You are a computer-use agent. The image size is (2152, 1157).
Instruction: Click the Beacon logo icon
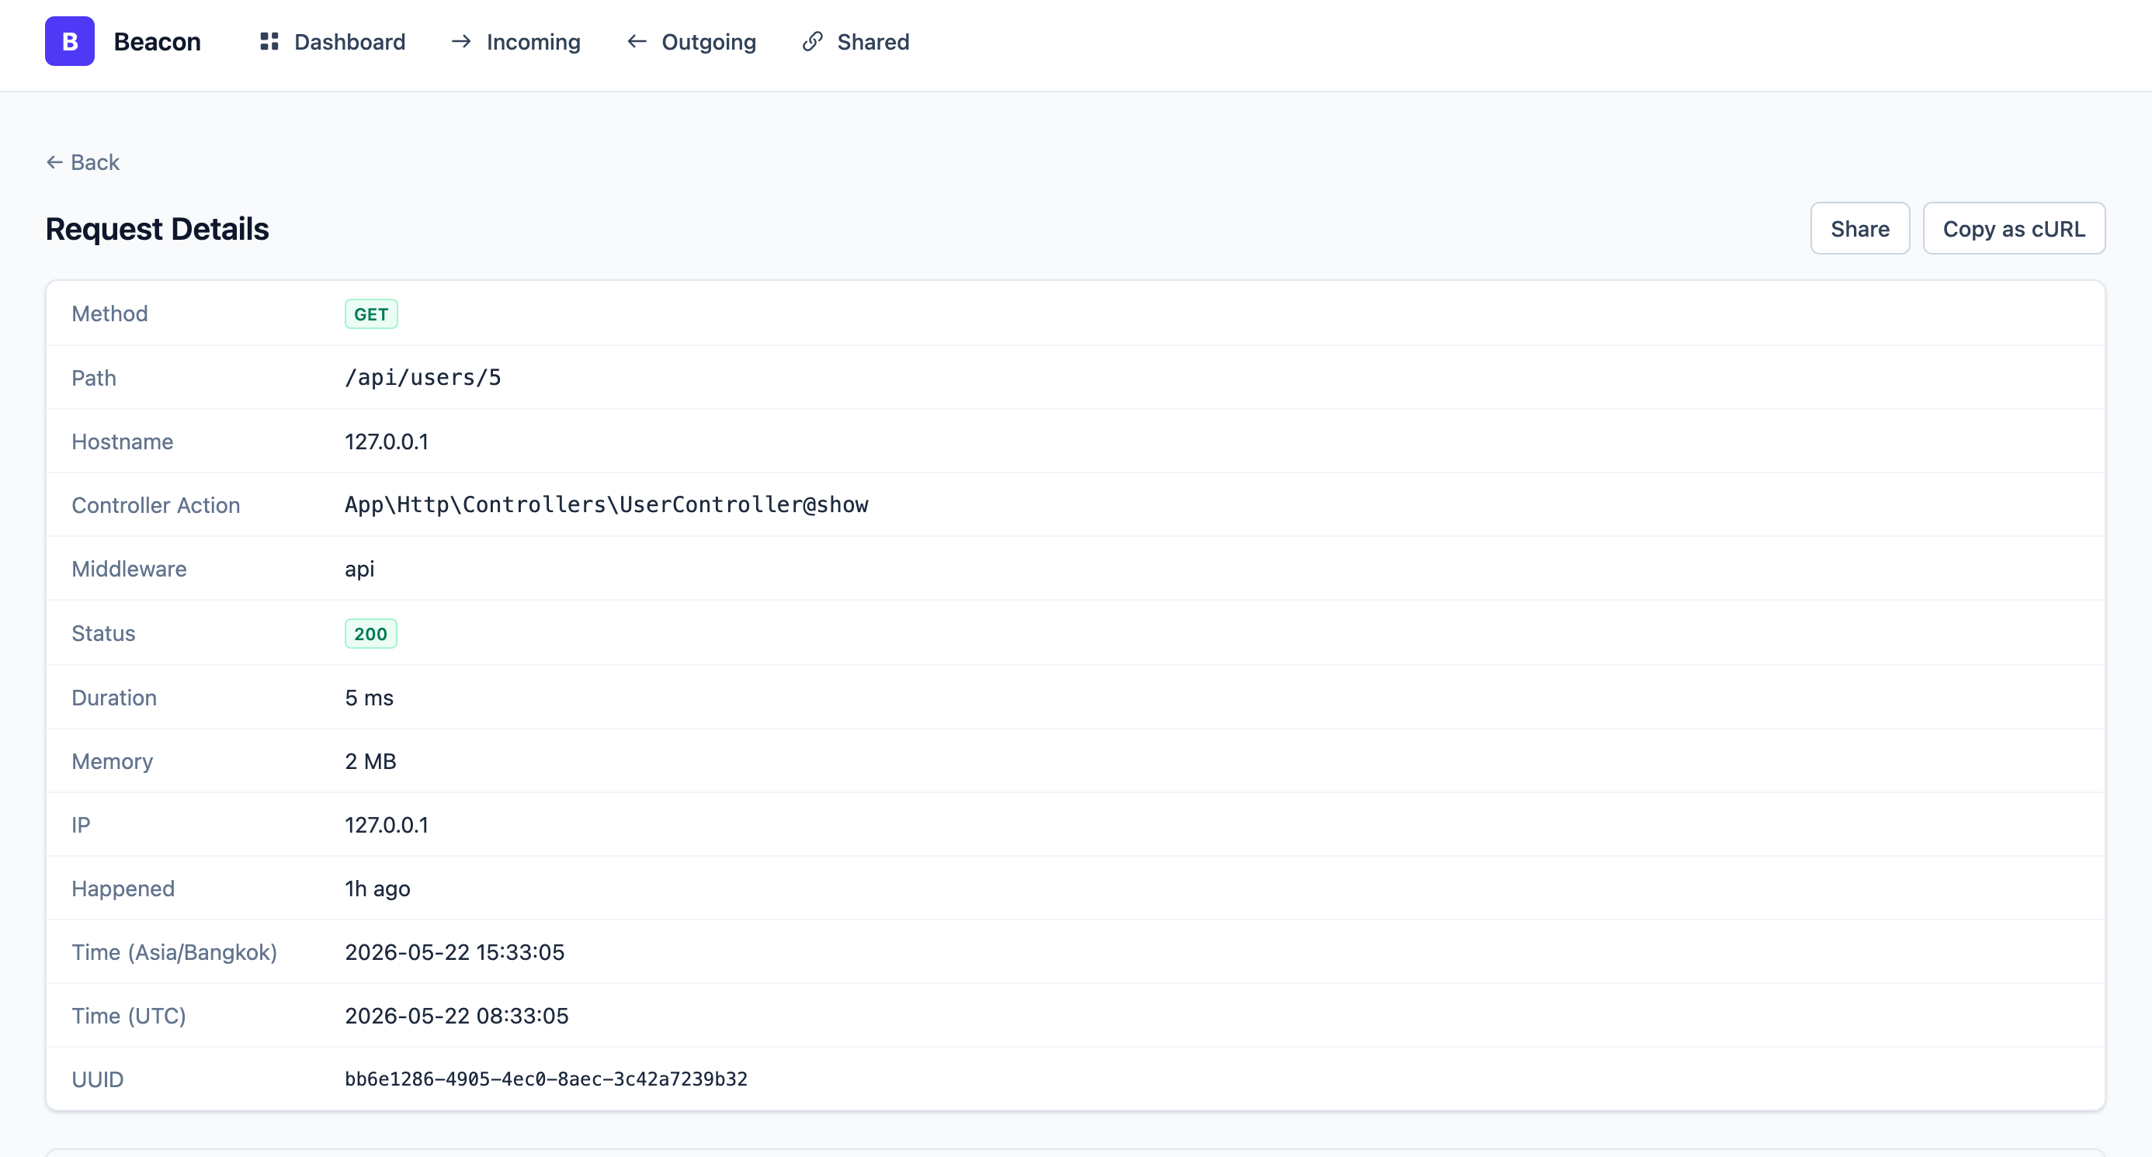pos(69,41)
